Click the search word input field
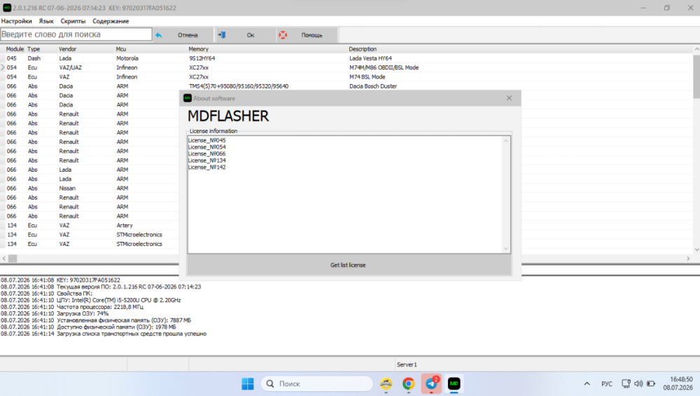This screenshot has width=700, height=396. click(76, 34)
